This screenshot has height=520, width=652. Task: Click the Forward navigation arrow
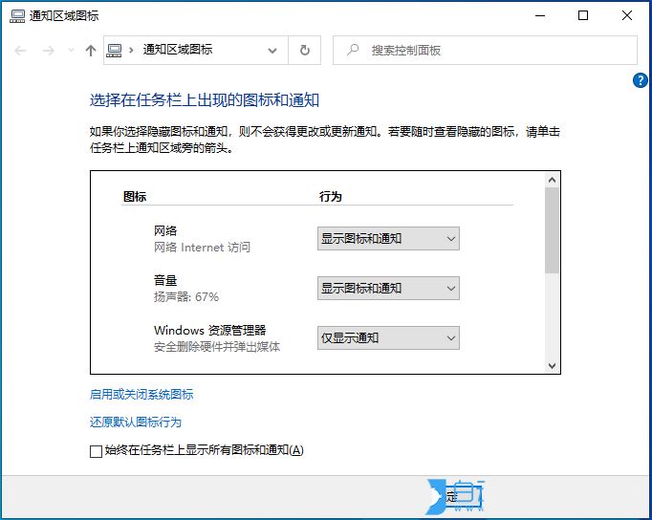click(x=49, y=51)
